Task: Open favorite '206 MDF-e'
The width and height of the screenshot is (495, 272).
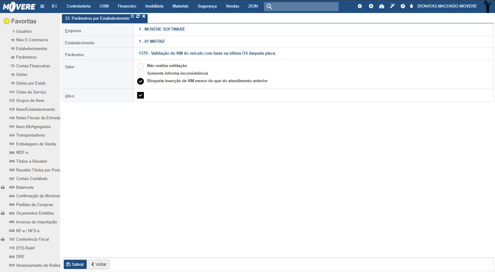Action: point(19,153)
